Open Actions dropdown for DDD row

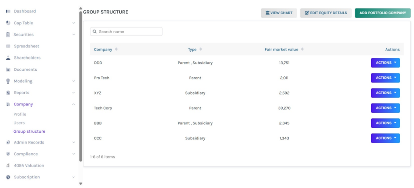385,63
